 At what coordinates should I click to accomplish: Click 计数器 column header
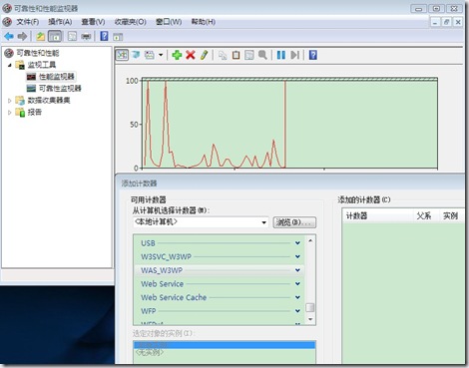[377, 216]
